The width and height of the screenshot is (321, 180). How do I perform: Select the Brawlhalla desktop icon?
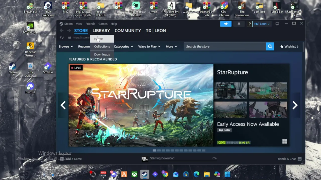coord(30,8)
